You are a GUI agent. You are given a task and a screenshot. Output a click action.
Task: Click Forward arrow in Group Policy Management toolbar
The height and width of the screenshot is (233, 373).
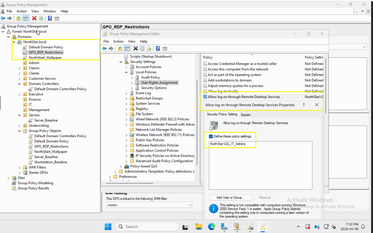click(9, 18)
